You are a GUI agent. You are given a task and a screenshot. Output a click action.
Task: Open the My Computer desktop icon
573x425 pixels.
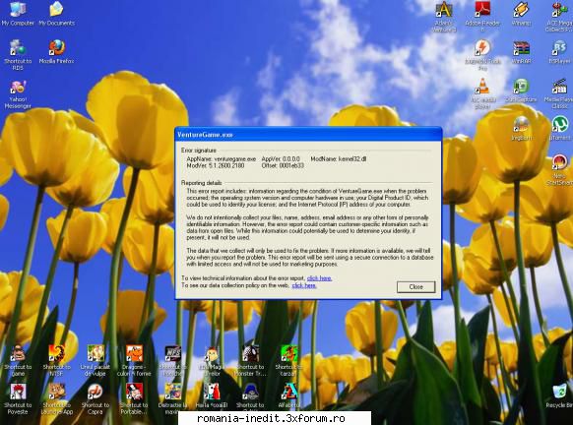click(x=18, y=13)
